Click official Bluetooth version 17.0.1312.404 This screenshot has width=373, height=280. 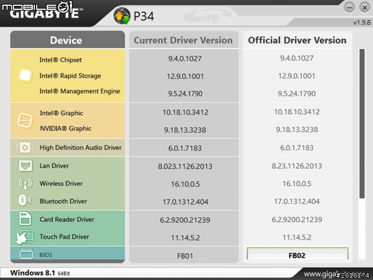tap(297, 201)
